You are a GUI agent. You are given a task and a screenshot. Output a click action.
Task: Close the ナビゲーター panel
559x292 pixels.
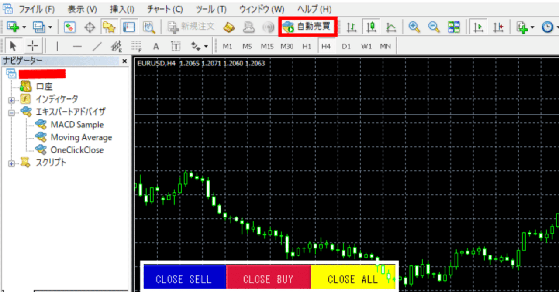point(124,61)
